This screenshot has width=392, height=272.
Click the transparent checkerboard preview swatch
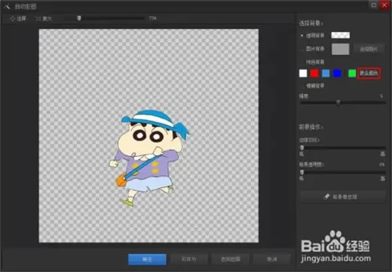click(340, 35)
